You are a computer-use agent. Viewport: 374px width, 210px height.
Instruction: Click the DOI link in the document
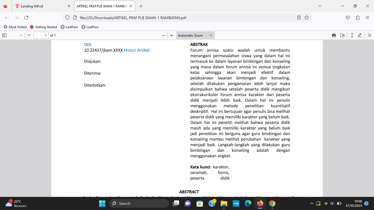click(88, 45)
